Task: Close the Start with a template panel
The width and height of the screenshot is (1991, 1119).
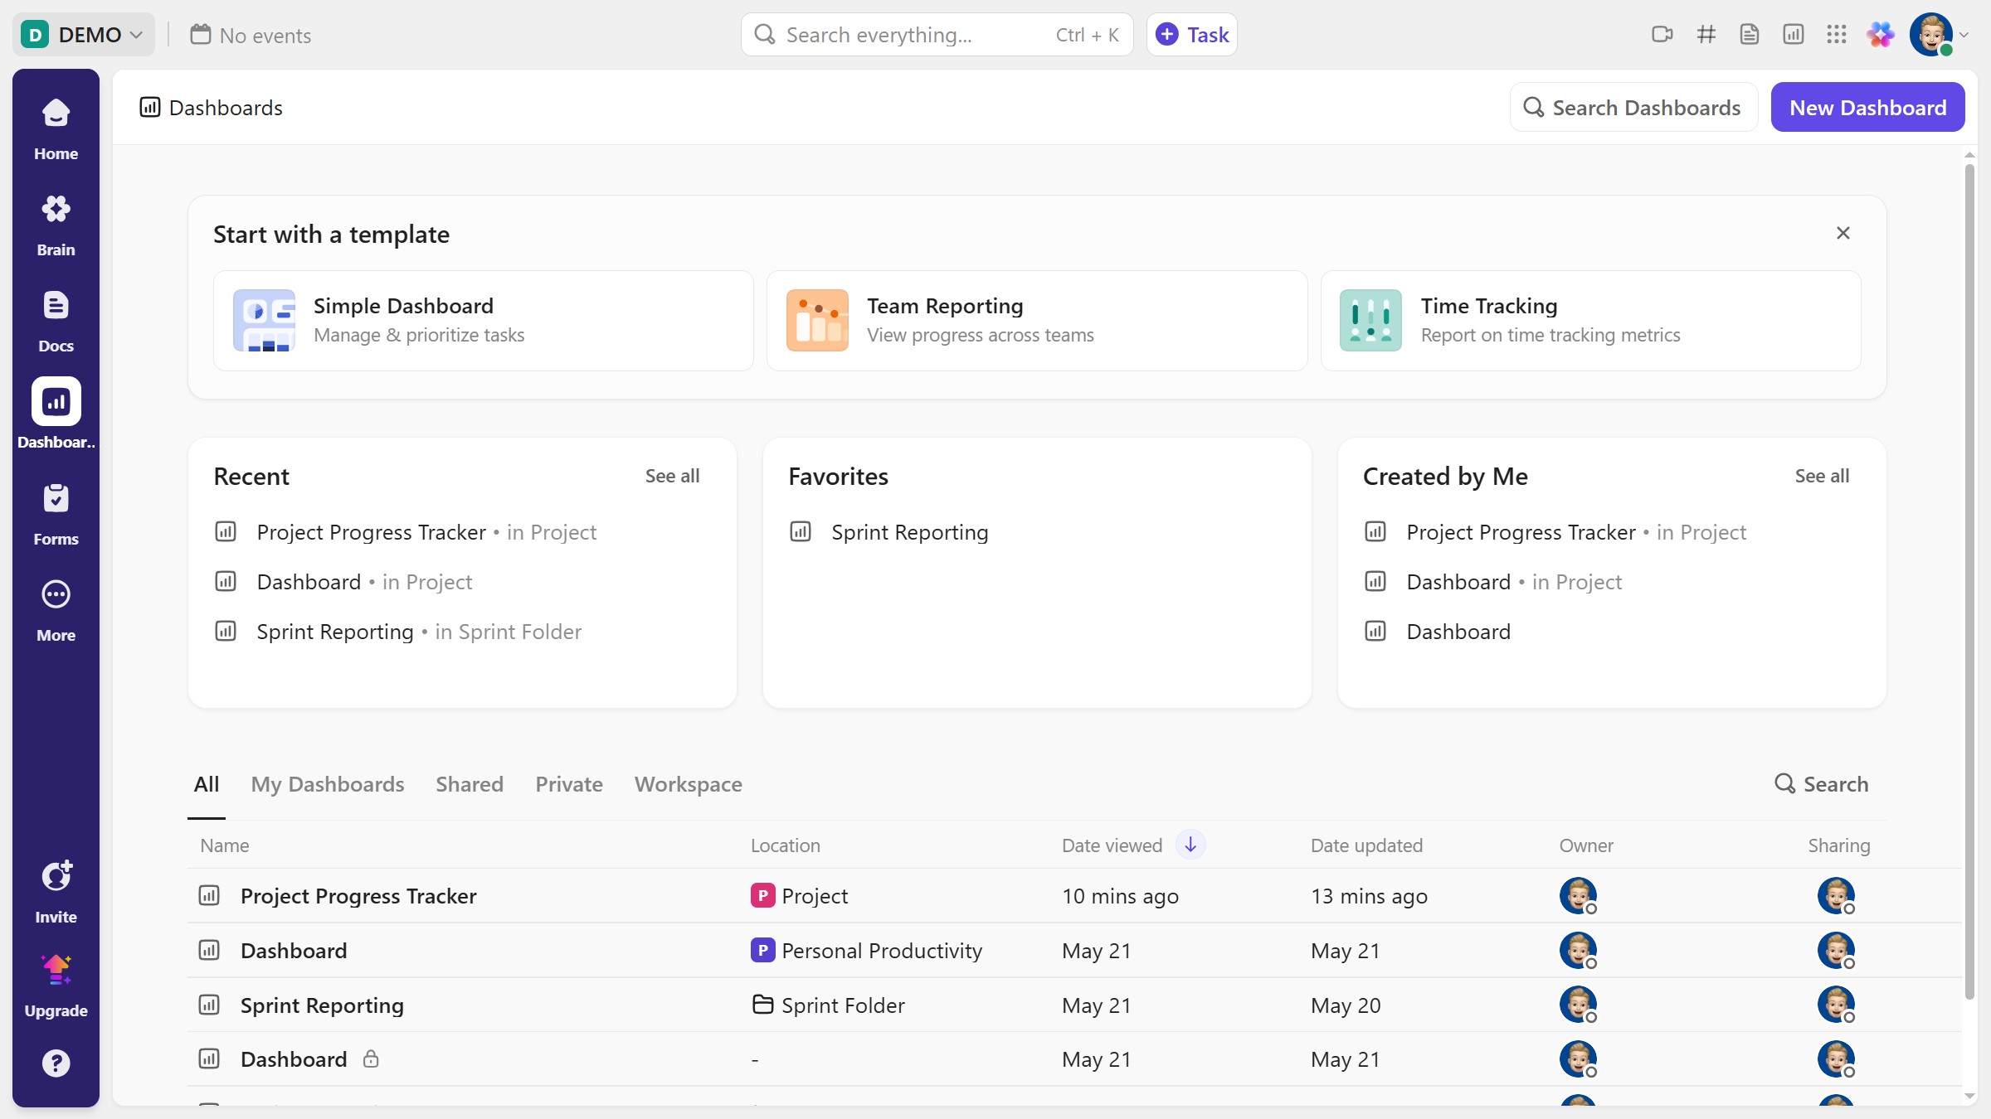Action: tap(1843, 234)
